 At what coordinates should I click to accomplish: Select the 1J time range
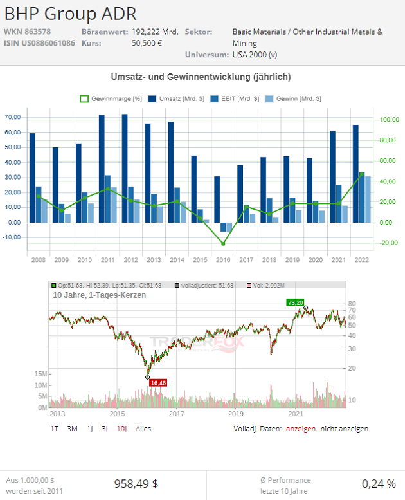(x=90, y=429)
